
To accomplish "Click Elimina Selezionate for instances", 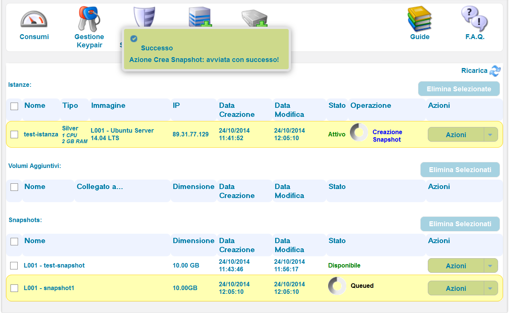I will pos(459,89).
